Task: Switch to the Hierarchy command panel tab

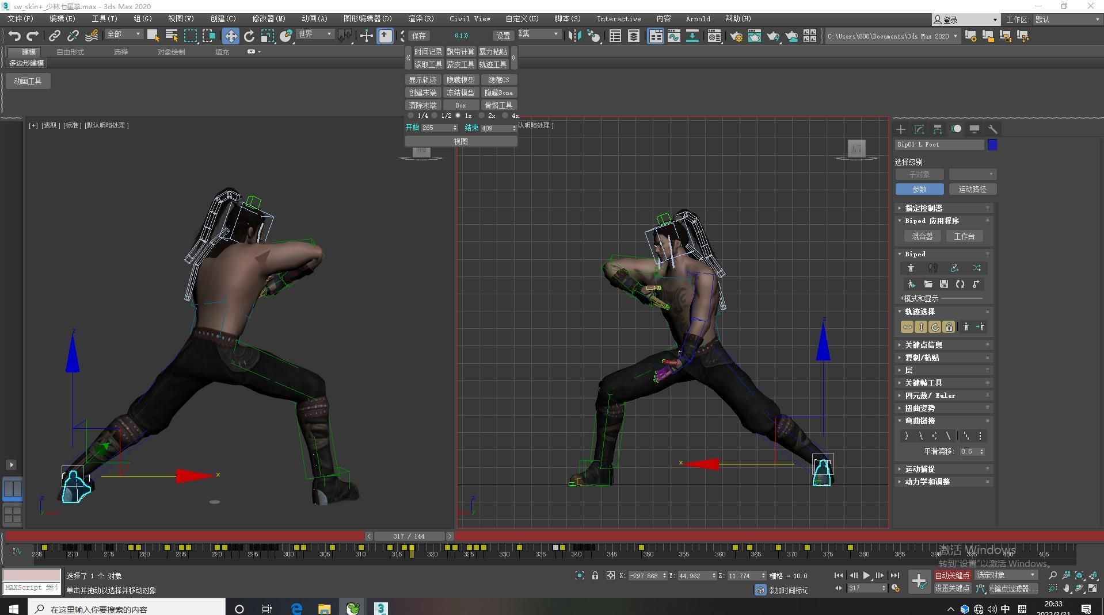Action: (938, 129)
